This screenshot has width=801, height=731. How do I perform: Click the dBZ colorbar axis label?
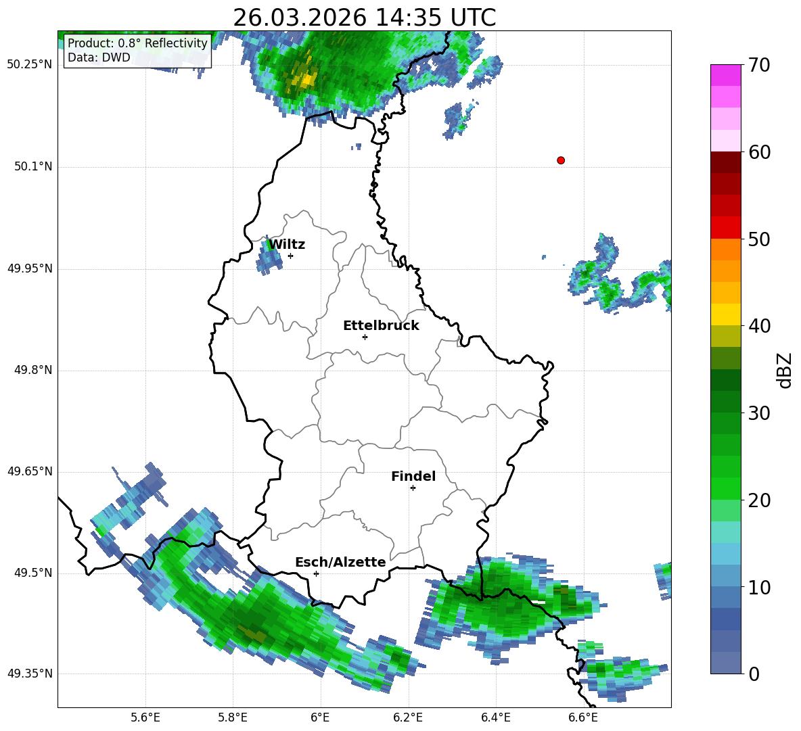(785, 371)
